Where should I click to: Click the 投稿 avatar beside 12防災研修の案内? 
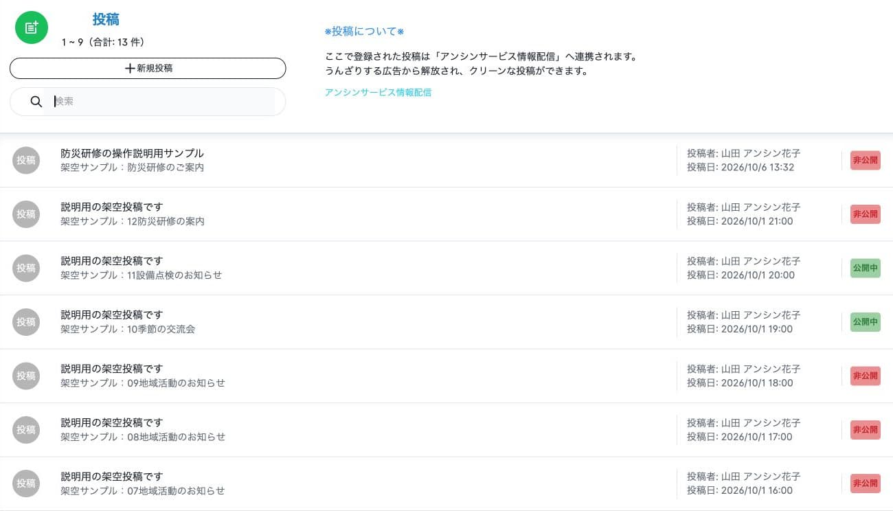[26, 214]
